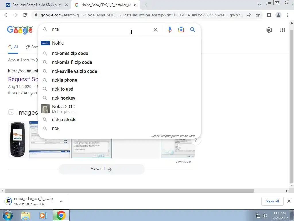Choose the nokia phone suggestion
This screenshot has width=294, height=221.
click(119, 80)
